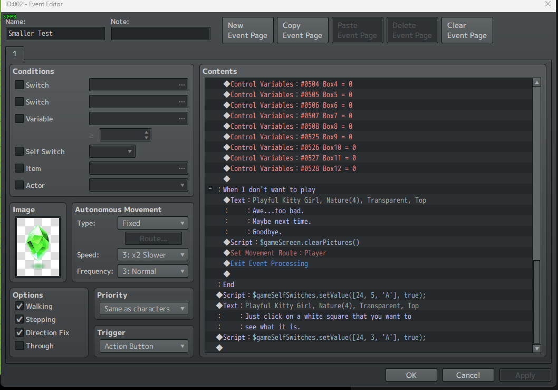Screen dimensions: 558x390
Task: Click Copy Event Page button
Action: tap(303, 30)
